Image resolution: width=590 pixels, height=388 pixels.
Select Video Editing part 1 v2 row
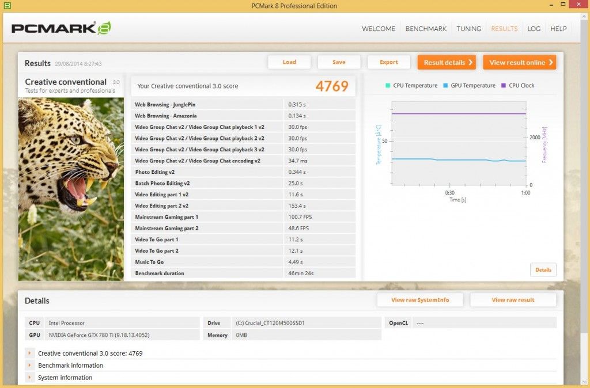pos(243,195)
